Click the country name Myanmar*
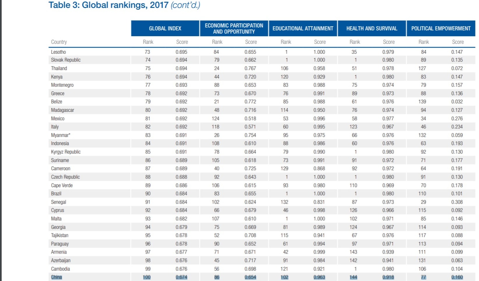The image size is (479, 281). [x=61, y=135]
